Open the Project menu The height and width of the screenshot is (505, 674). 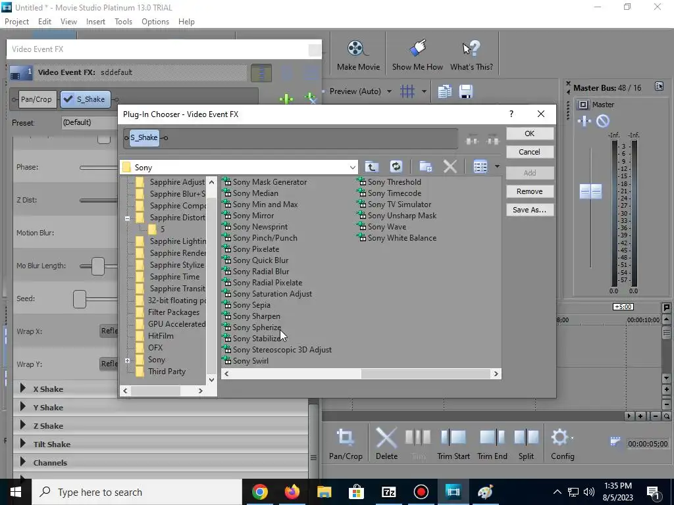tap(16, 22)
